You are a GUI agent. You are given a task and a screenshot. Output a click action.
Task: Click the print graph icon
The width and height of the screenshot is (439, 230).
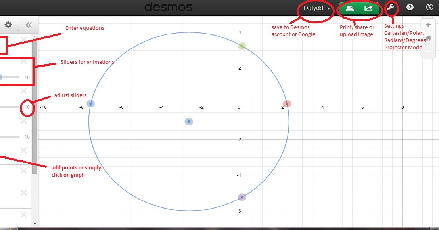click(x=349, y=8)
